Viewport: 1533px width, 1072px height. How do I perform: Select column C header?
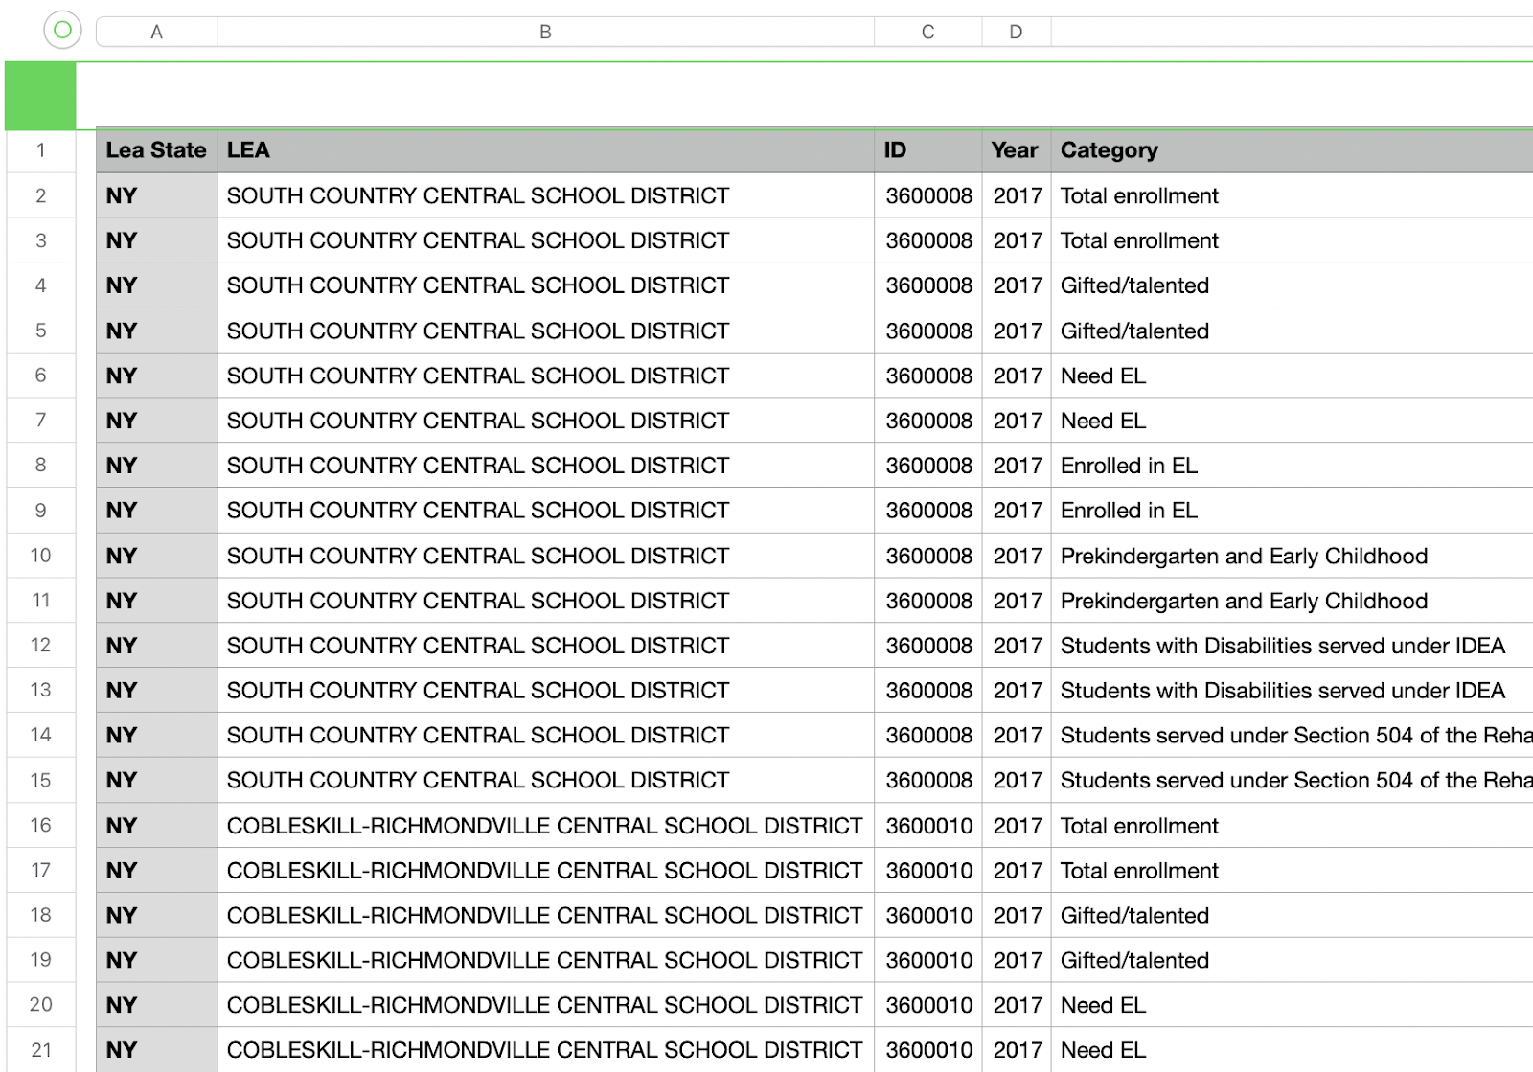pos(927,32)
